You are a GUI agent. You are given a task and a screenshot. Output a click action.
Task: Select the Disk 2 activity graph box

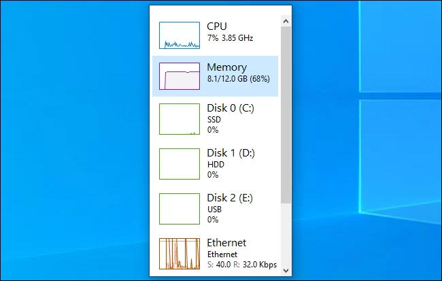[180, 208]
